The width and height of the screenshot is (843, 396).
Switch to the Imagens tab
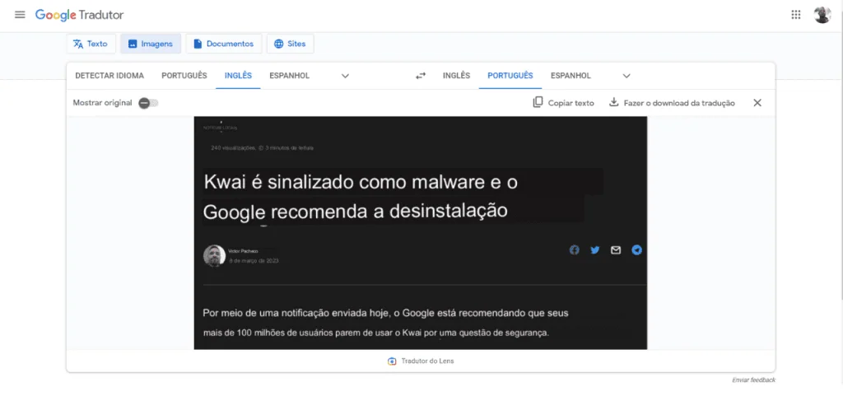[151, 44]
